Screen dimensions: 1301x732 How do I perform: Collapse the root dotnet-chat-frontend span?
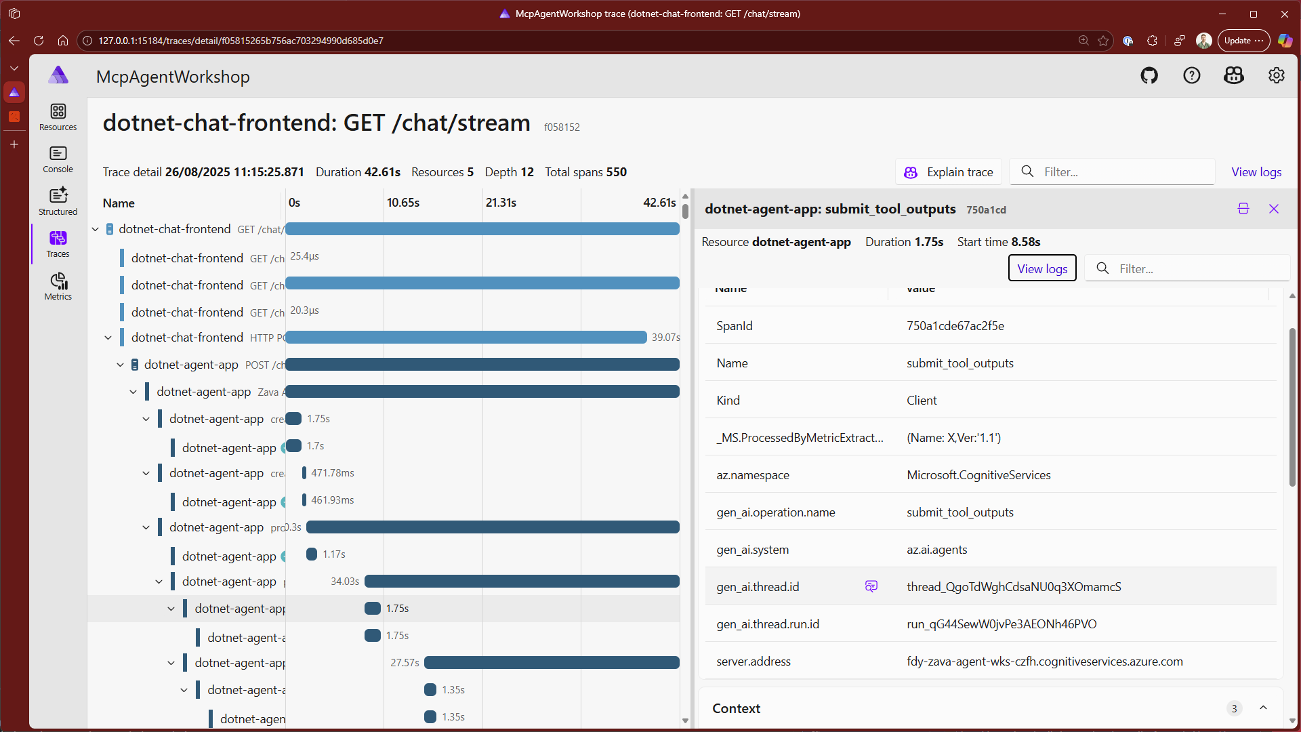point(96,229)
